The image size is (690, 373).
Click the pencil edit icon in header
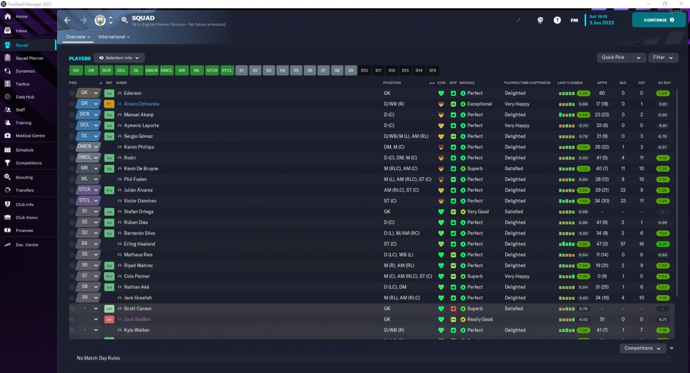click(x=519, y=20)
